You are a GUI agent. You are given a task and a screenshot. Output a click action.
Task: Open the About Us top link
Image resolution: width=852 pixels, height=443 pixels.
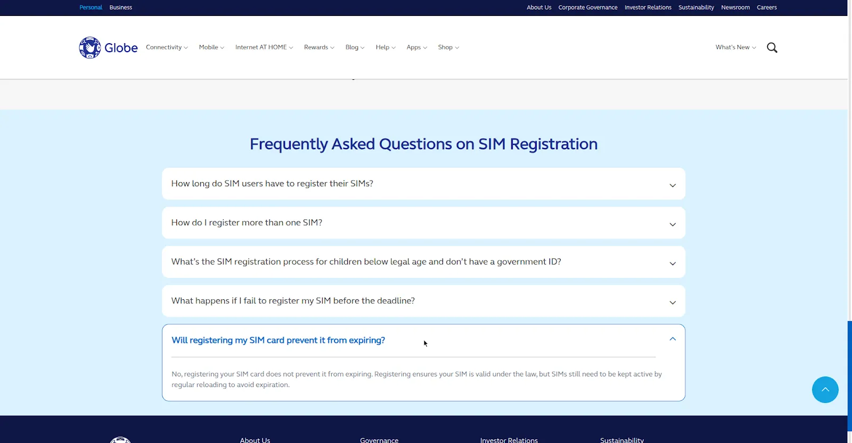[x=539, y=7]
